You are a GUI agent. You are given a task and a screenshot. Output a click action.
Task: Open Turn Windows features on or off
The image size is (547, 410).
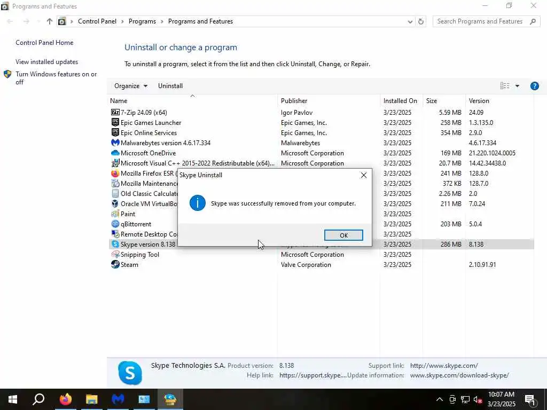pos(56,78)
